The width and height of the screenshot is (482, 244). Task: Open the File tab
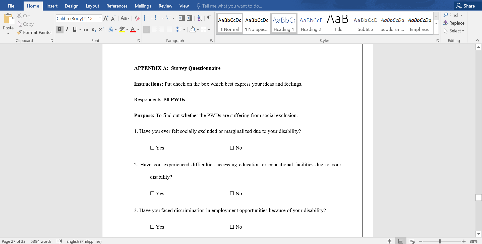click(x=11, y=6)
